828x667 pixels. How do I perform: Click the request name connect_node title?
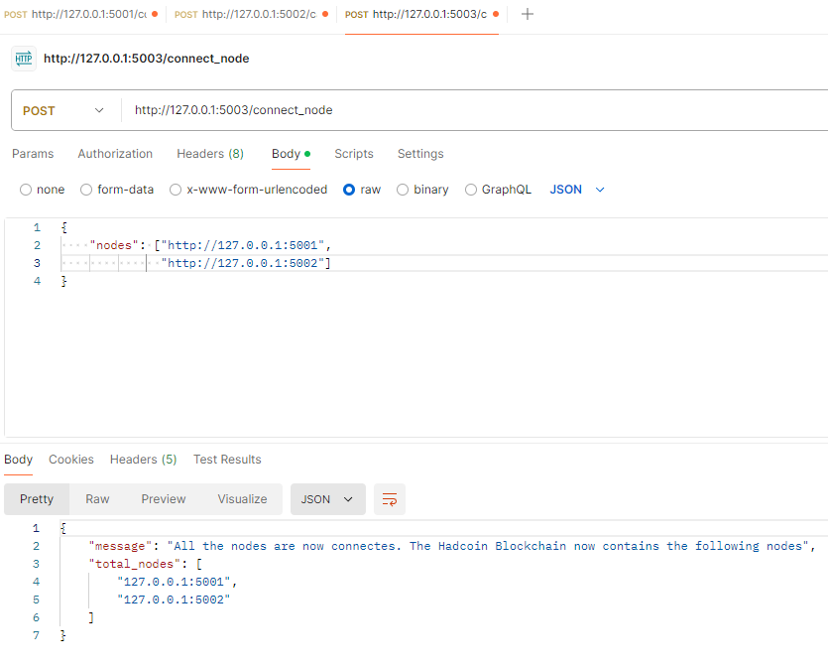tap(147, 59)
